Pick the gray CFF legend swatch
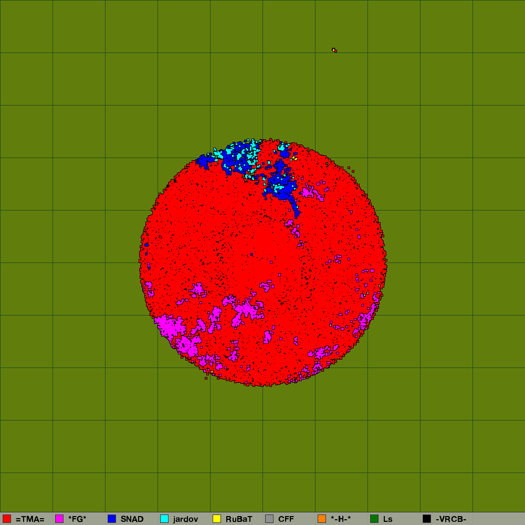Screen dimensions: 525x525 [269, 519]
